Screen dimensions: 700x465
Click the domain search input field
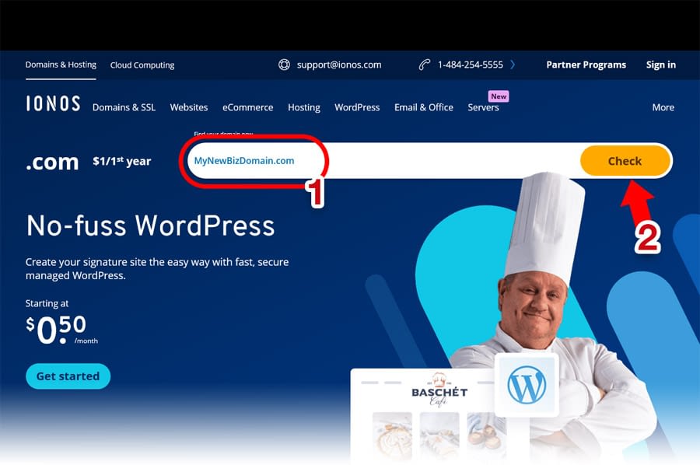(x=384, y=161)
